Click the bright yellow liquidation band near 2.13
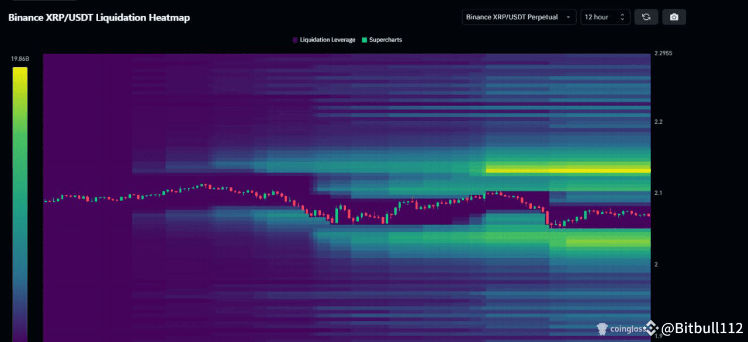Image resolution: width=748 pixels, height=342 pixels. click(x=568, y=170)
